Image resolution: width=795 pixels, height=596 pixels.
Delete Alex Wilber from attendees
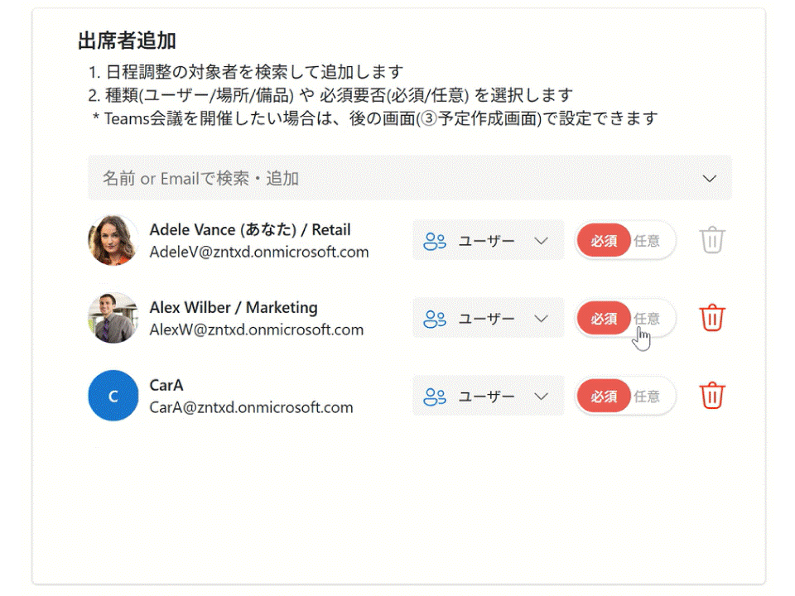coord(712,318)
